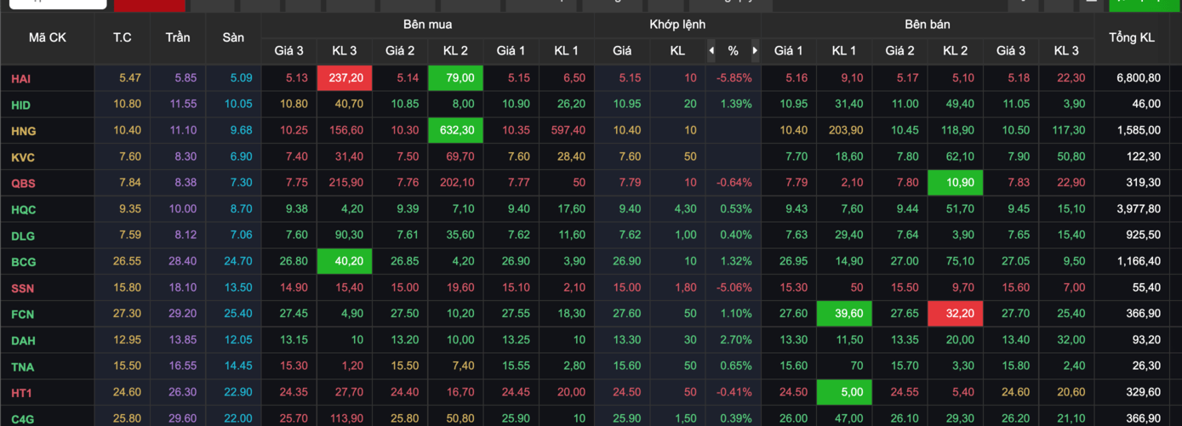Click the right arrow beside % column
Screen dimensions: 1182x426
click(755, 51)
